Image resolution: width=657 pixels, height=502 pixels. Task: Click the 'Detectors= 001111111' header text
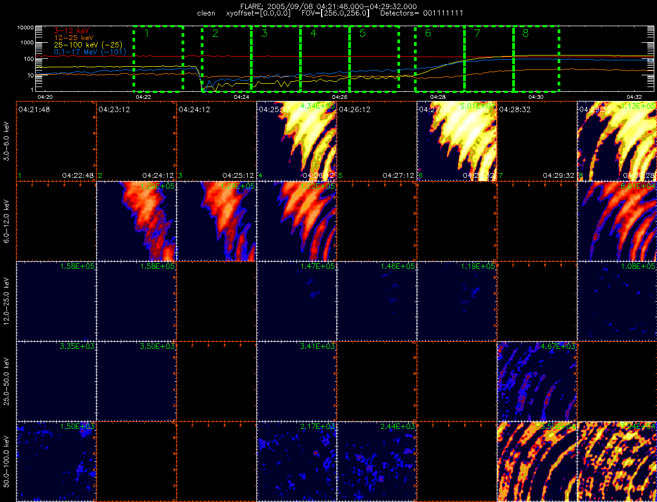(x=421, y=12)
